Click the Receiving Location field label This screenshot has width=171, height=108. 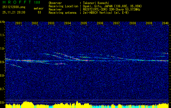coord(63,6)
